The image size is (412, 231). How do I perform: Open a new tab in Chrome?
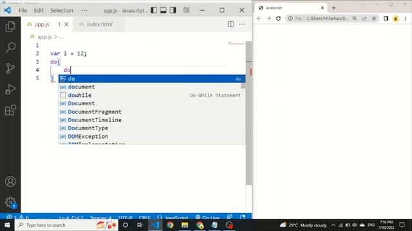point(333,8)
